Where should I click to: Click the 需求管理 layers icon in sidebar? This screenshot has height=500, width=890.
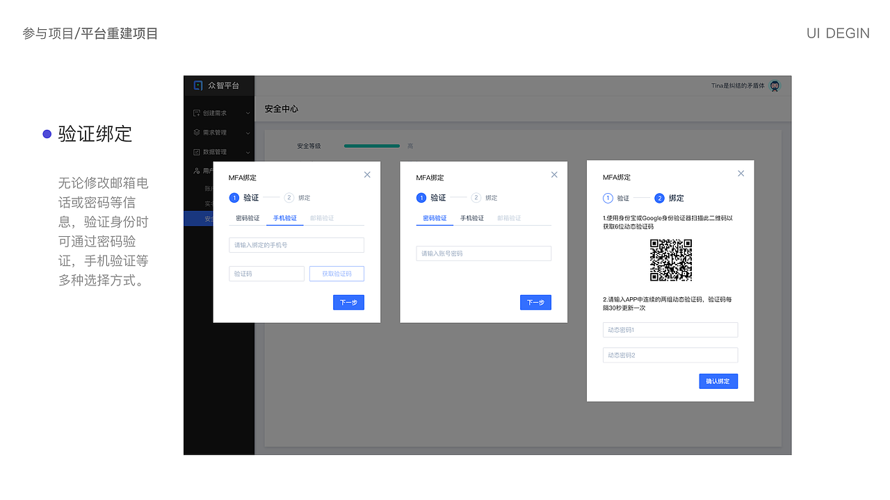[197, 132]
